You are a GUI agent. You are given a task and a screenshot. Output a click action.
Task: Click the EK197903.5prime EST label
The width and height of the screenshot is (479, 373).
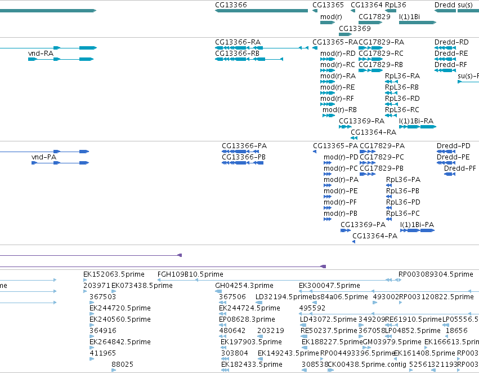pos(251,342)
